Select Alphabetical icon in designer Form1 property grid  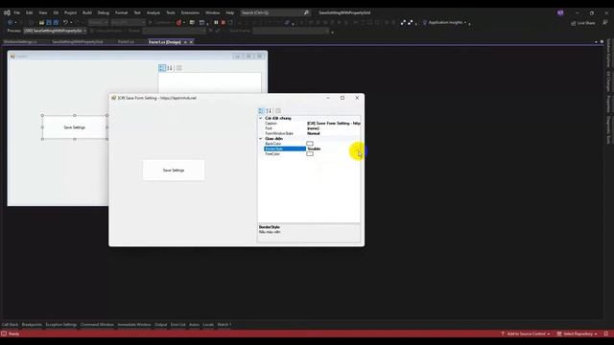pos(170,68)
